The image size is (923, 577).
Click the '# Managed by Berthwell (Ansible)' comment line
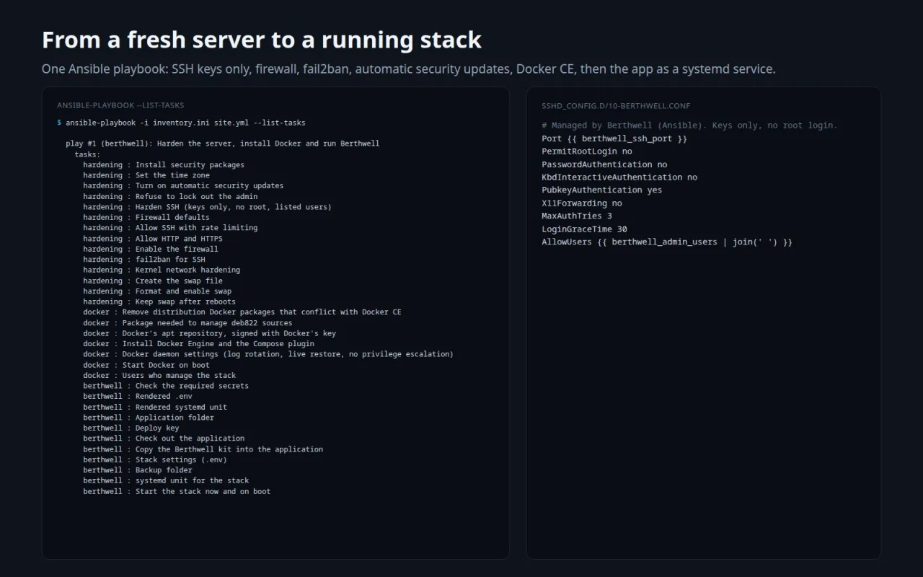pyautogui.click(x=689, y=125)
